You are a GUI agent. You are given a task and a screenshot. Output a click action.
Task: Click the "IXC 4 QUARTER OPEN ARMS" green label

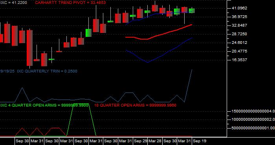[44, 105]
